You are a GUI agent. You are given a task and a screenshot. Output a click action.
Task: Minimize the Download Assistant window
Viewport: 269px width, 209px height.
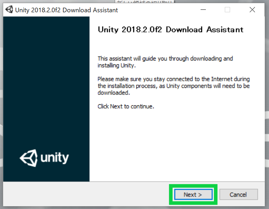202,10
